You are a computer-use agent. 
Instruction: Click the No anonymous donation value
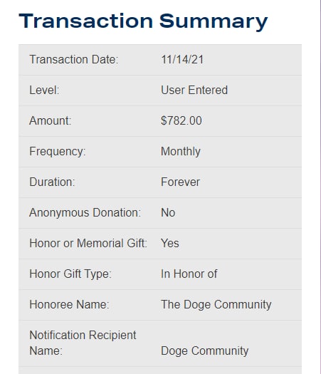click(x=168, y=212)
